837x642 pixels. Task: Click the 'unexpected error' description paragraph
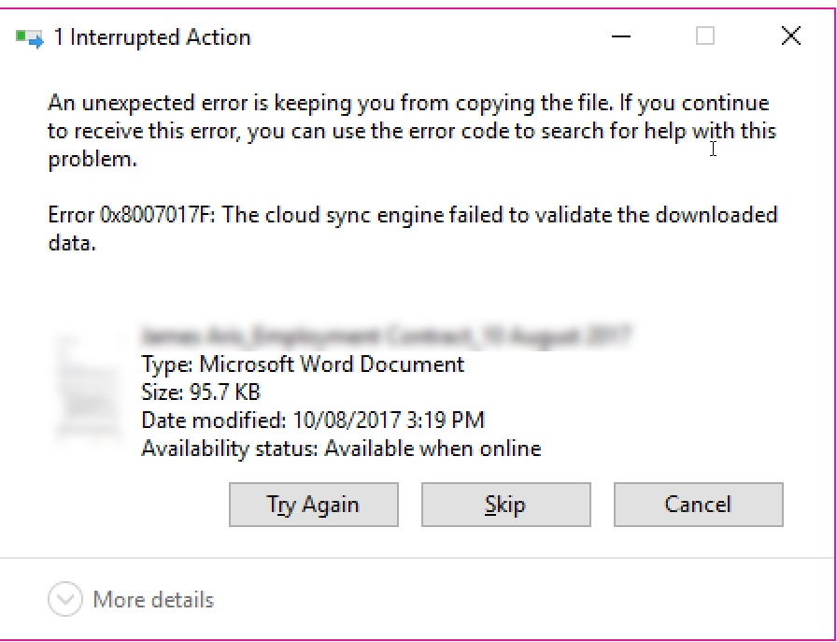(412, 131)
